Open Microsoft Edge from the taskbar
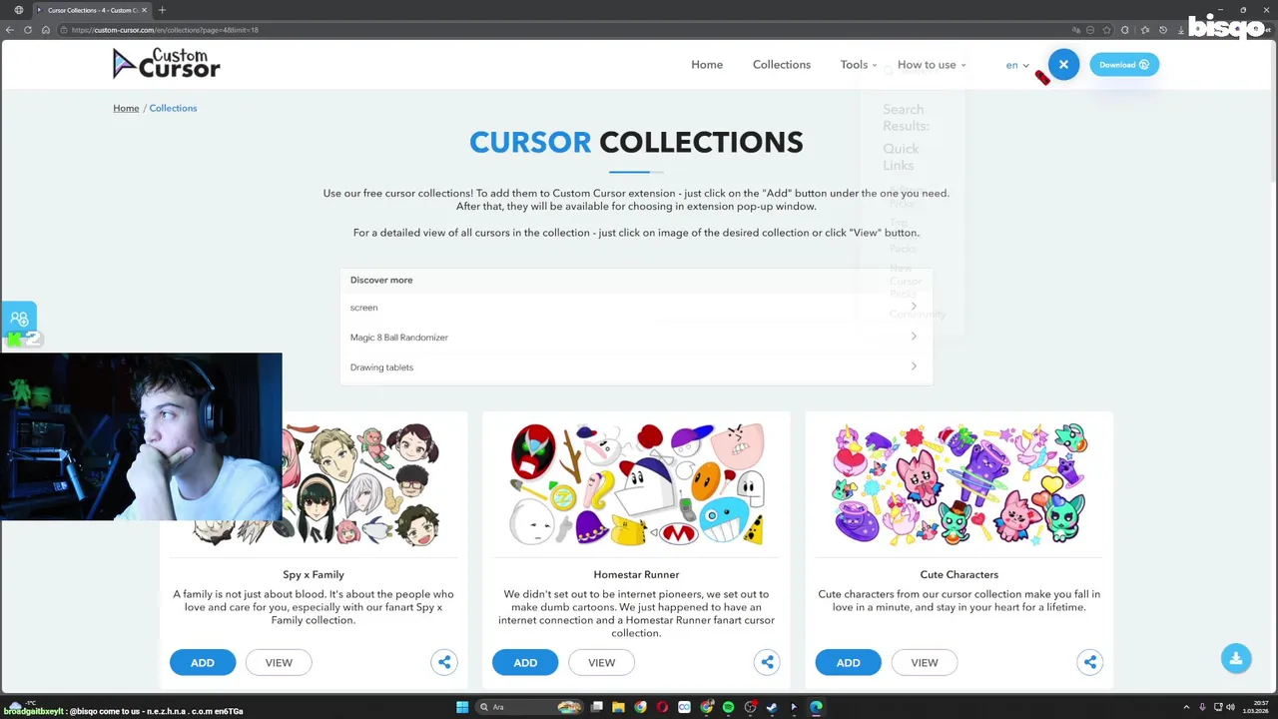 pyautogui.click(x=816, y=707)
